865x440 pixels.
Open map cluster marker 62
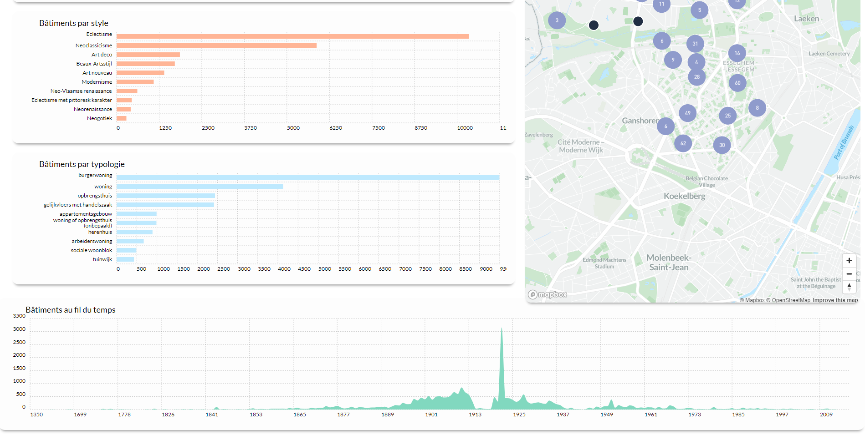(x=683, y=143)
